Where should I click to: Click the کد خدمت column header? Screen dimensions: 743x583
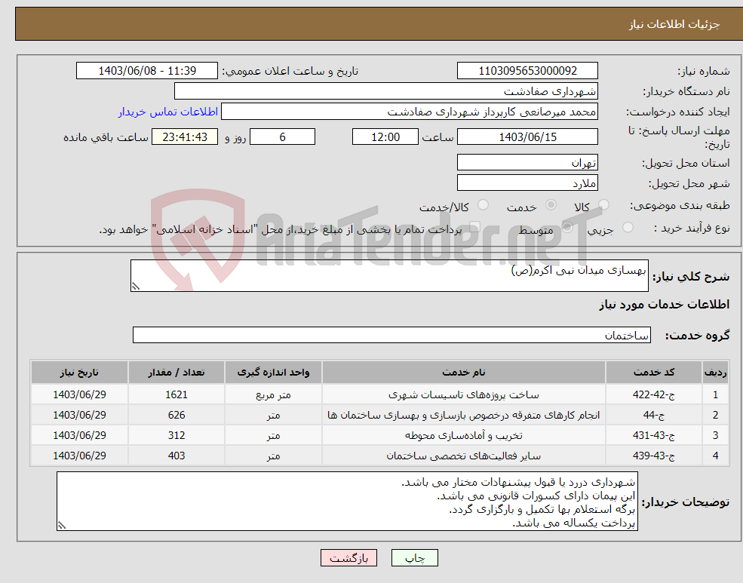(x=653, y=373)
